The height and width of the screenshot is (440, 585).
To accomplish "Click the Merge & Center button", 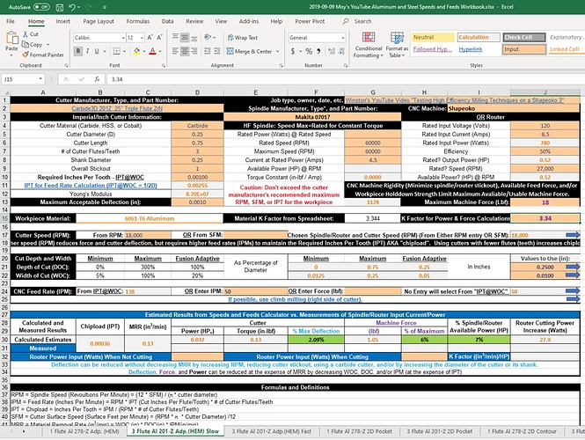I will (x=250, y=52).
